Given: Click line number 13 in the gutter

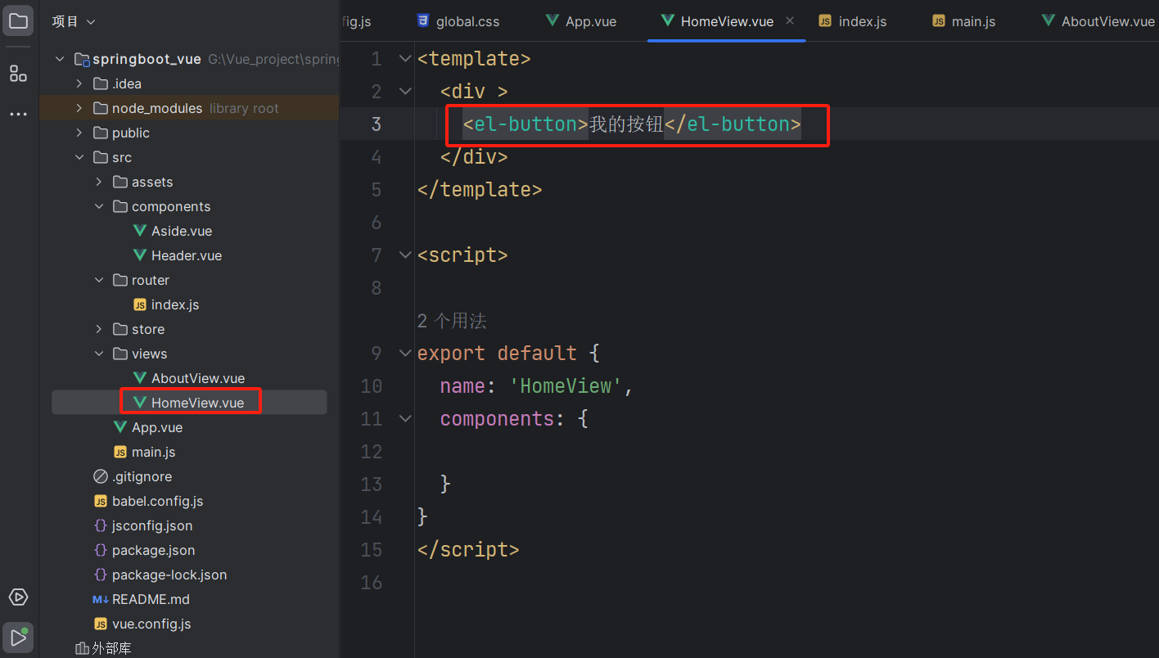Looking at the screenshot, I should point(372,484).
